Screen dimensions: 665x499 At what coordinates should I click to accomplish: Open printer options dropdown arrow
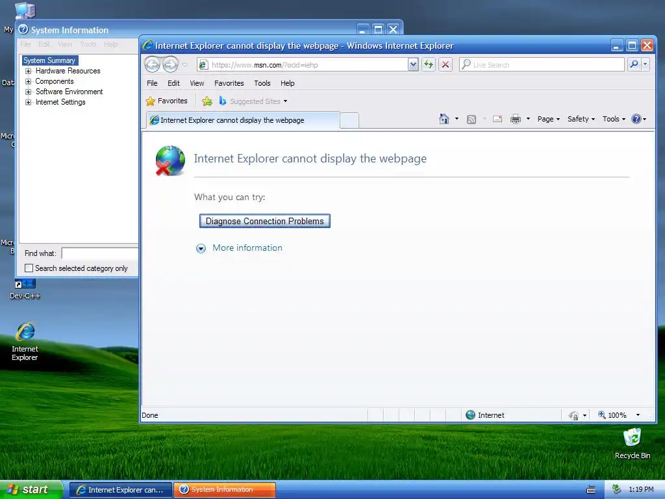pos(528,119)
